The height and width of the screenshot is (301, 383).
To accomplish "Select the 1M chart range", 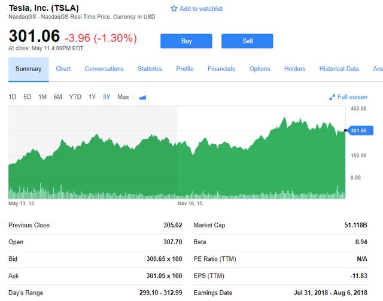I will (x=42, y=97).
